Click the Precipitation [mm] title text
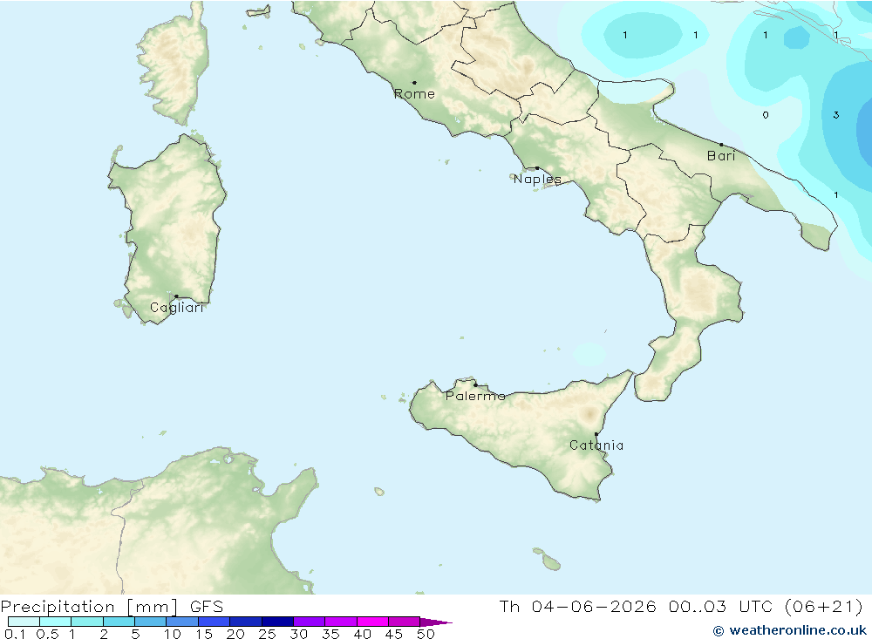The width and height of the screenshot is (872, 639). pyautogui.click(x=89, y=607)
